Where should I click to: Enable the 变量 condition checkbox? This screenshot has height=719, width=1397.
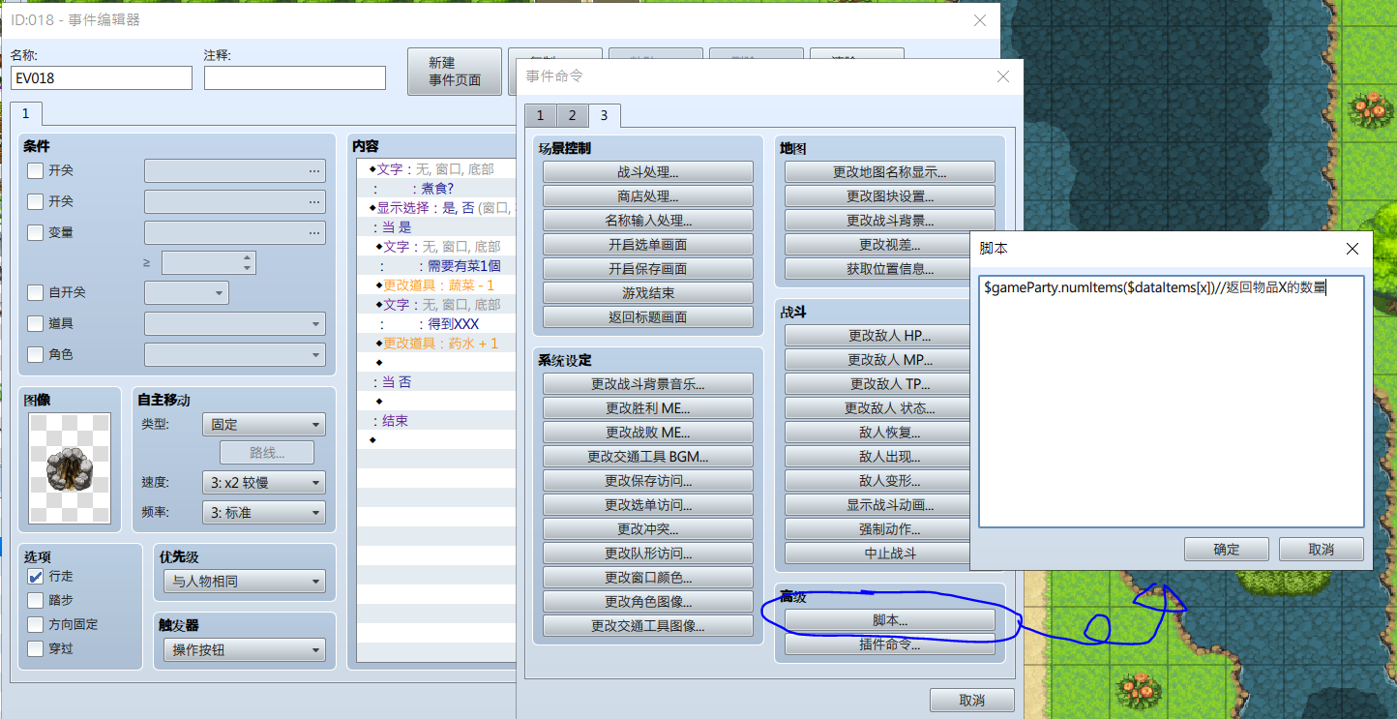point(35,232)
